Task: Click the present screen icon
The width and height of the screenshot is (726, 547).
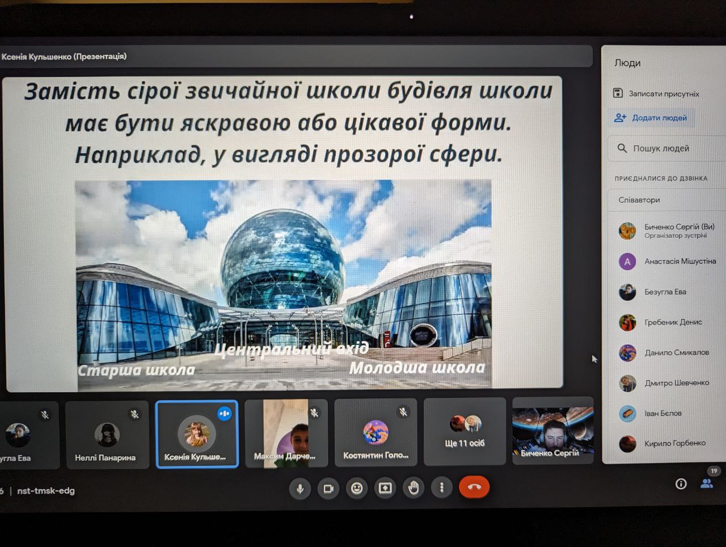Action: click(385, 488)
